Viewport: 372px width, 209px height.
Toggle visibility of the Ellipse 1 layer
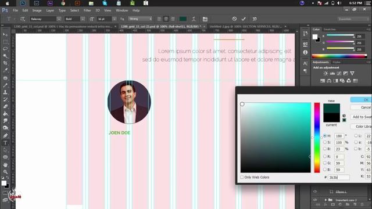tap(315, 192)
